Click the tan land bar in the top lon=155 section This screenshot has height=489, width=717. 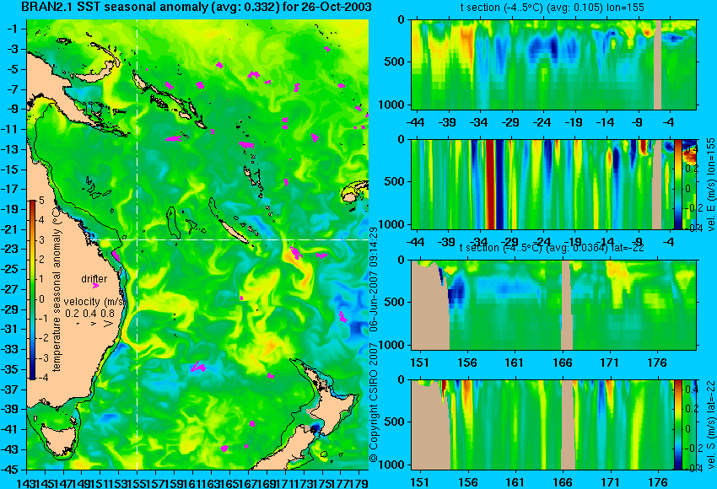click(658, 64)
